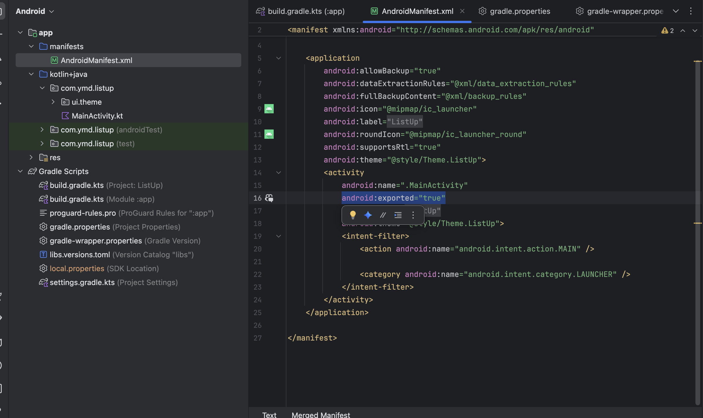Click the editor vertical scrollbar
This screenshot has width=703, height=418.
tap(698, 231)
